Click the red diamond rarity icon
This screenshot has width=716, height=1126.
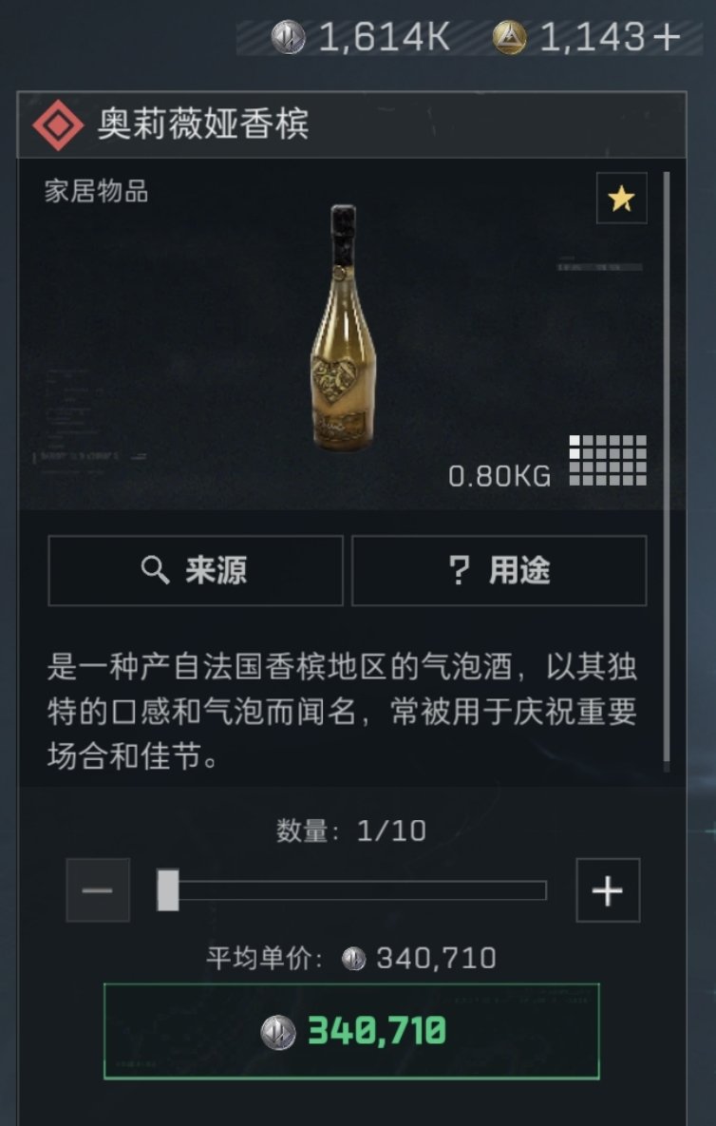(58, 124)
